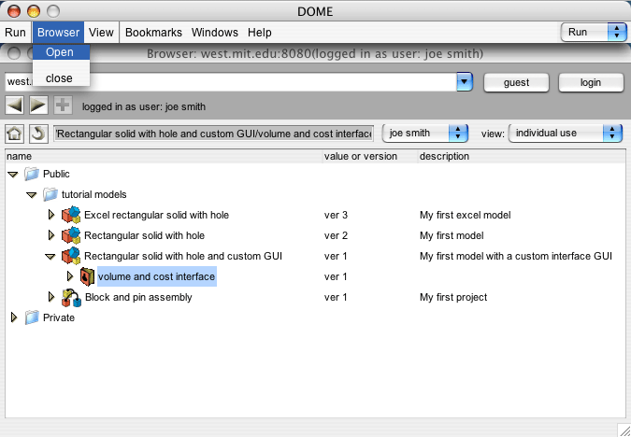Collapse Rectangular solid with hole and custom GUI
The height and width of the screenshot is (437, 631).
pyautogui.click(x=50, y=257)
